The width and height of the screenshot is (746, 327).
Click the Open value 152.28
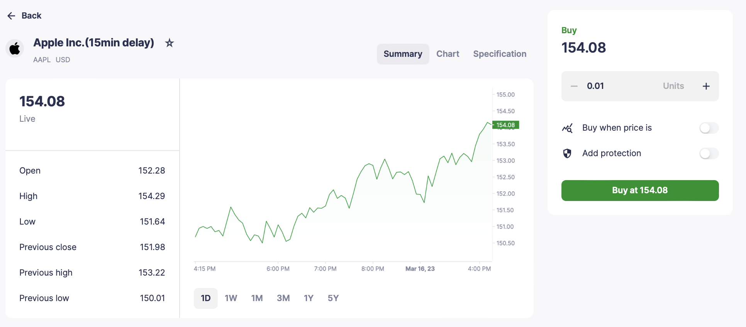(152, 171)
